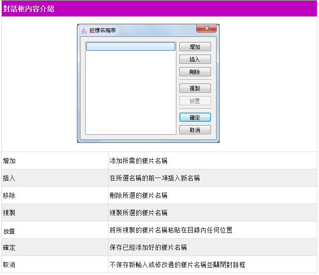Click the 添加所需的樣片名稱 description text

pyautogui.click(x=138, y=161)
